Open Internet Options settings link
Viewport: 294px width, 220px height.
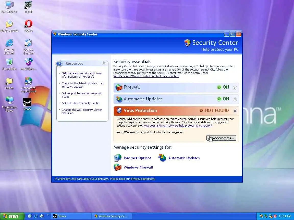tap(138, 158)
